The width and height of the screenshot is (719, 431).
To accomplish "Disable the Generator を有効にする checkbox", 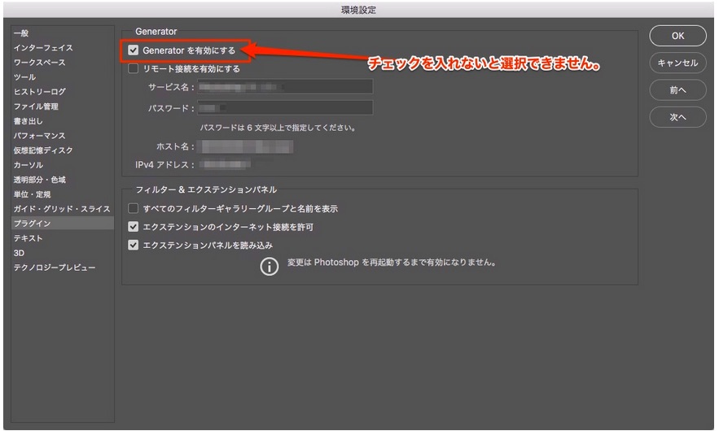I will (x=134, y=50).
